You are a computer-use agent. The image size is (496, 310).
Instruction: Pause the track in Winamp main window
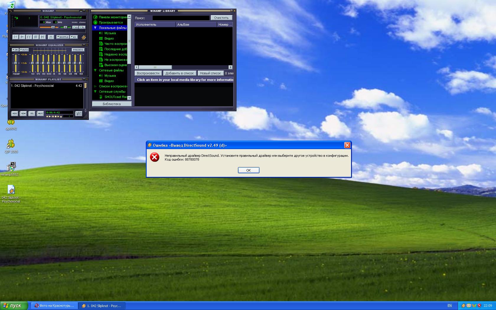(x=29, y=37)
